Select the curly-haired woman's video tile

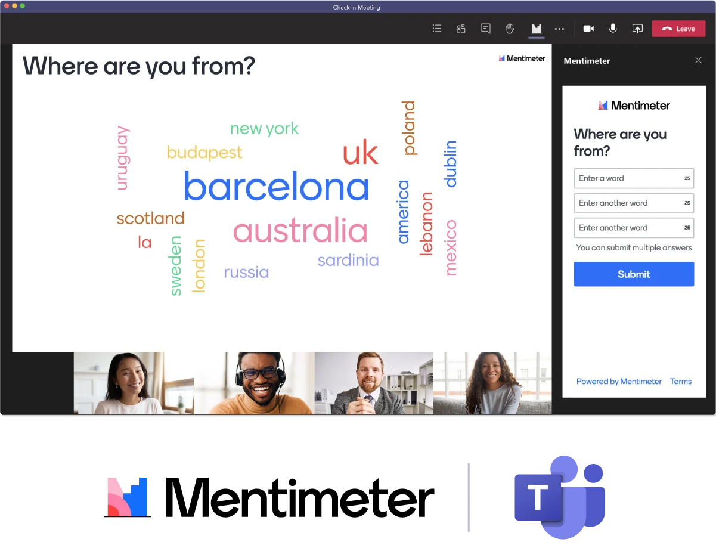pyautogui.click(x=492, y=383)
